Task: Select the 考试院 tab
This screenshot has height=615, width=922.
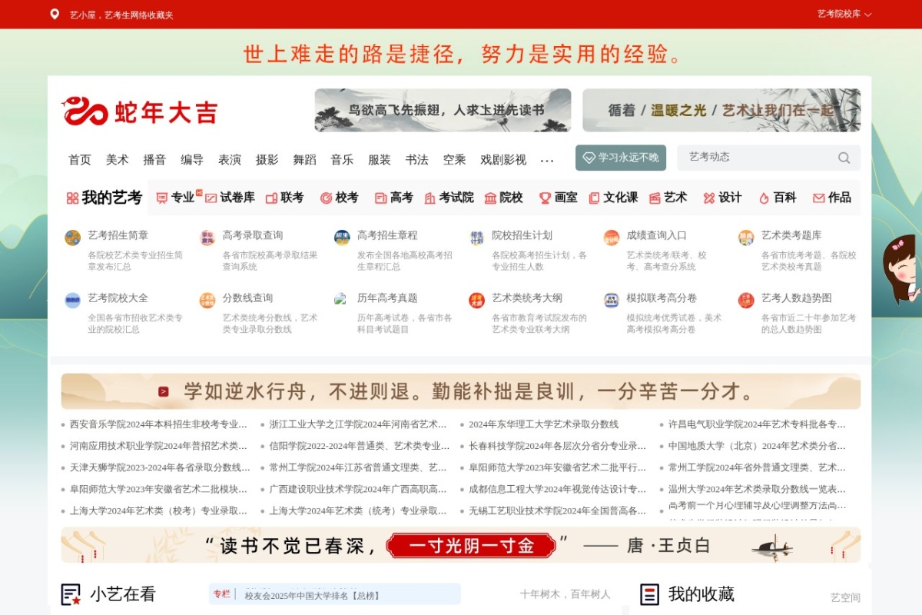Action: coord(449,198)
